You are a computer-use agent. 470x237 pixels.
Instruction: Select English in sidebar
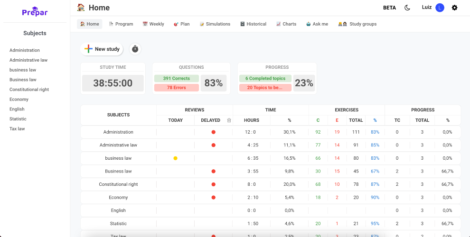[17, 109]
